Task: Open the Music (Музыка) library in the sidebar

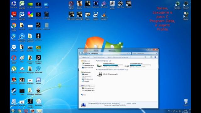Action: (86, 81)
